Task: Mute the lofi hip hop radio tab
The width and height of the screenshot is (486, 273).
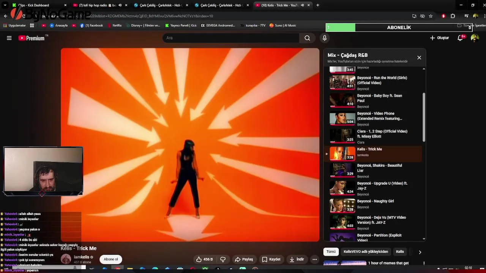Action: (x=120, y=5)
